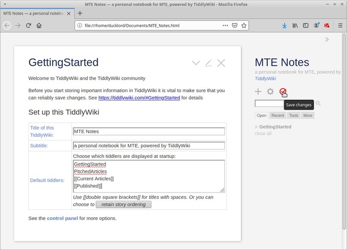Click close all in sidebar
Screen dimensions: 347x250
point(263,134)
